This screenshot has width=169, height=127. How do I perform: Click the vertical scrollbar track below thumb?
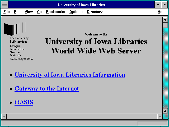pos(165,68)
